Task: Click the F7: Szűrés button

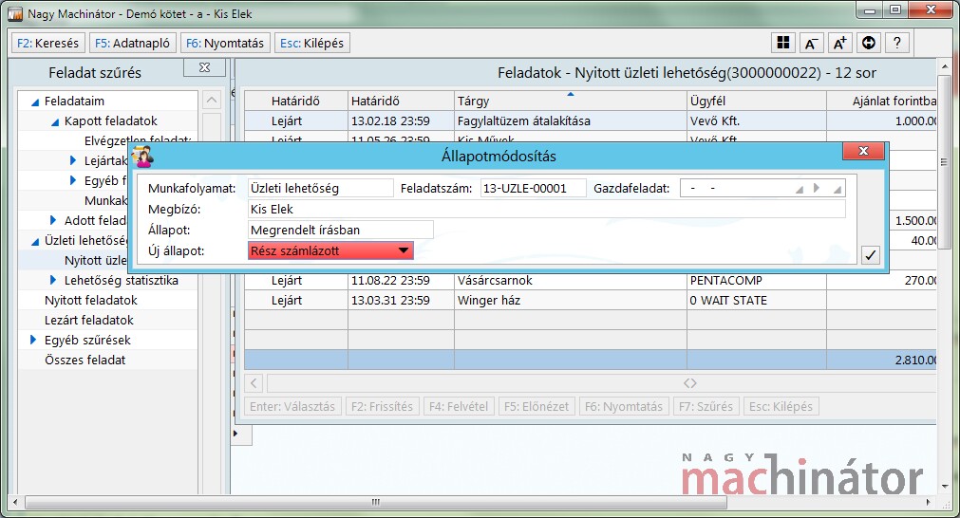Action: [706, 407]
